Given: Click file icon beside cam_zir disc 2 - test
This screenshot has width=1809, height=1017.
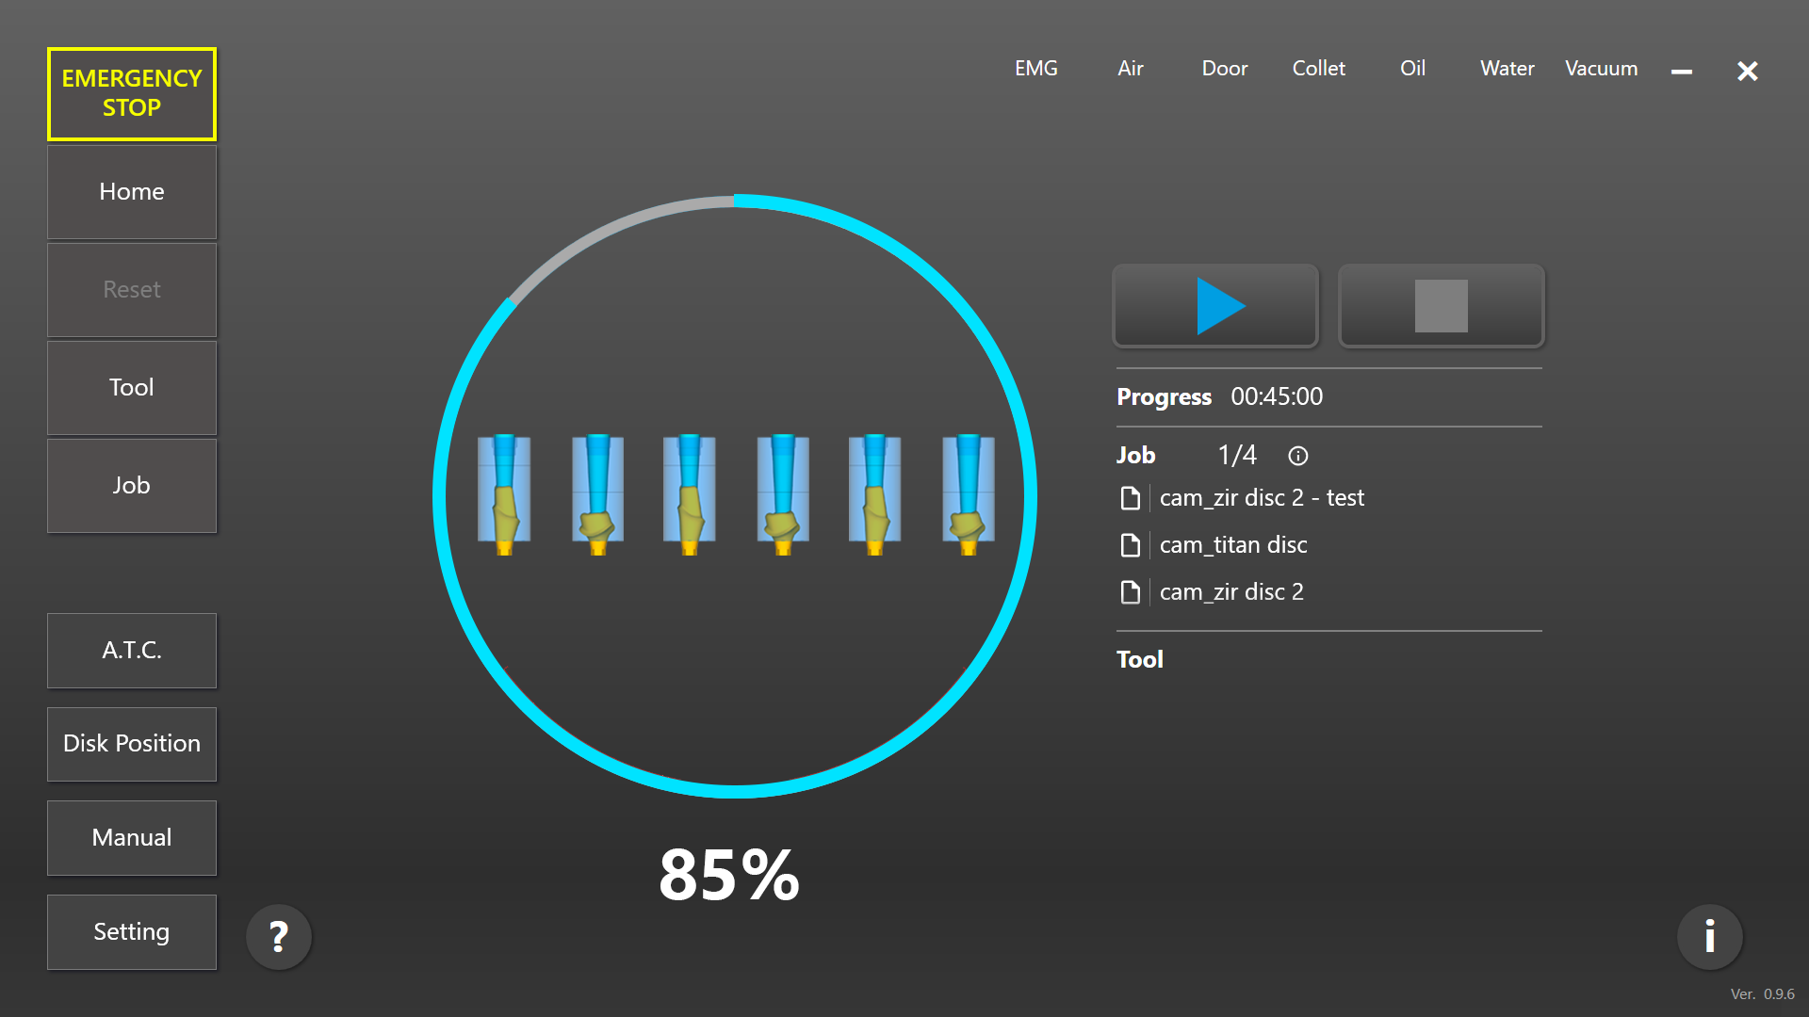Looking at the screenshot, I should pyautogui.click(x=1130, y=498).
